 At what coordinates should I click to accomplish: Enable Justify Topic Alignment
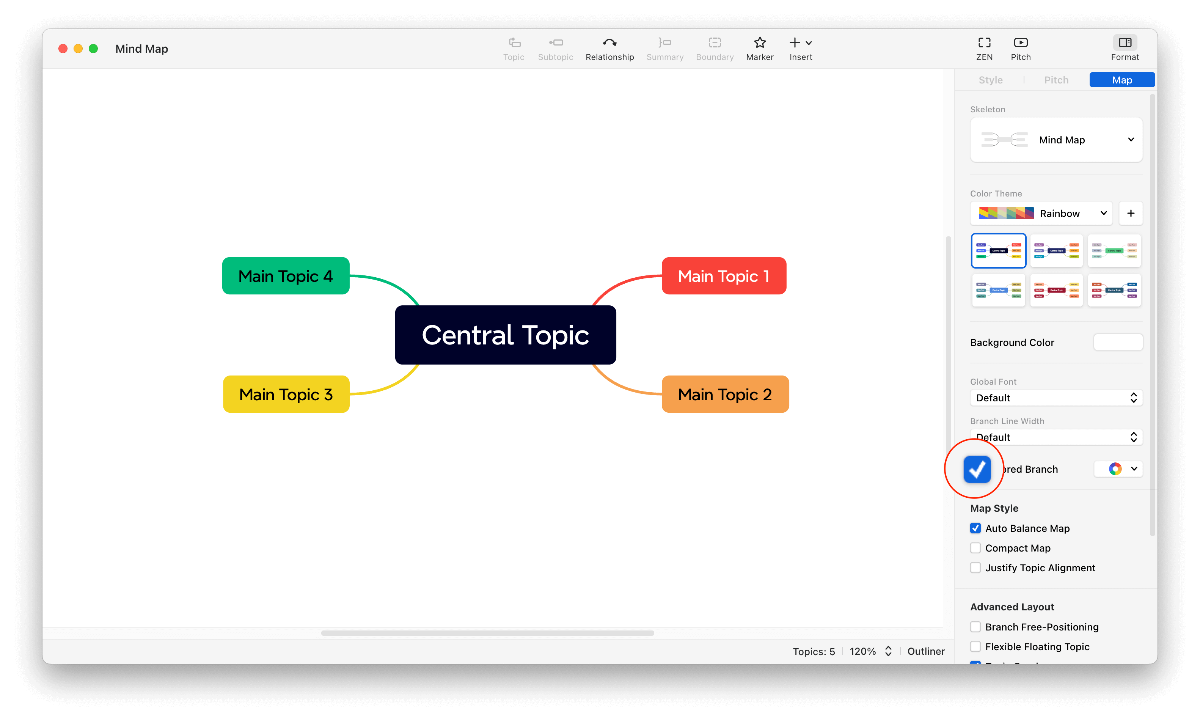(975, 568)
